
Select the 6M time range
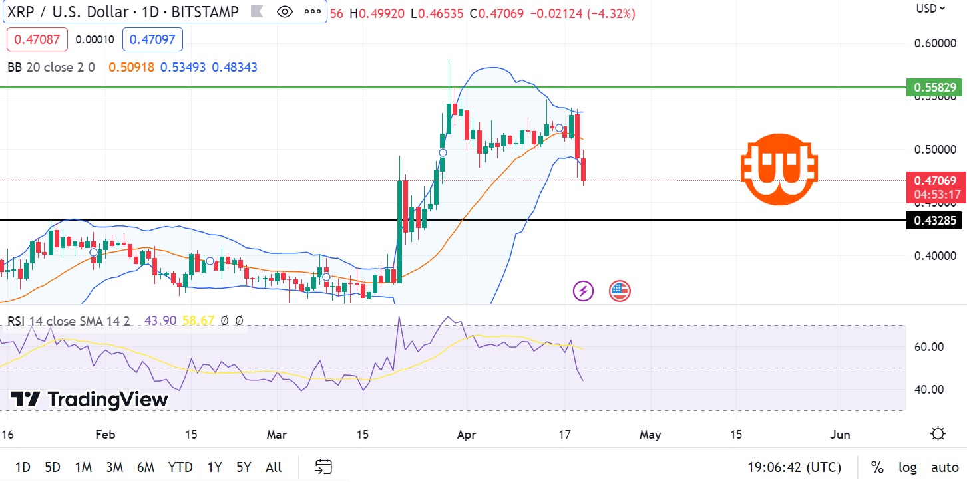(x=146, y=467)
